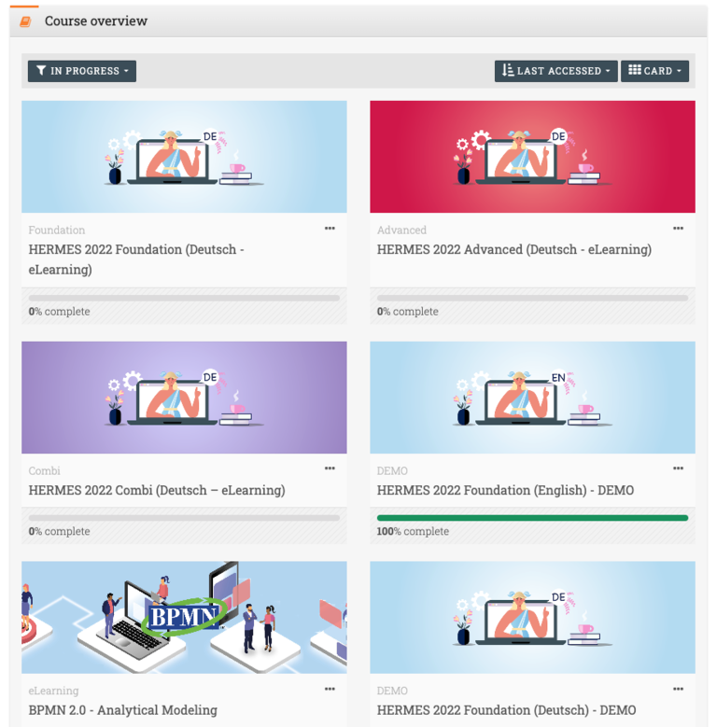Open HERMES 2022 Foundation (Deutsch) - DEMO course
This screenshot has width=717, height=727.
[x=506, y=710]
